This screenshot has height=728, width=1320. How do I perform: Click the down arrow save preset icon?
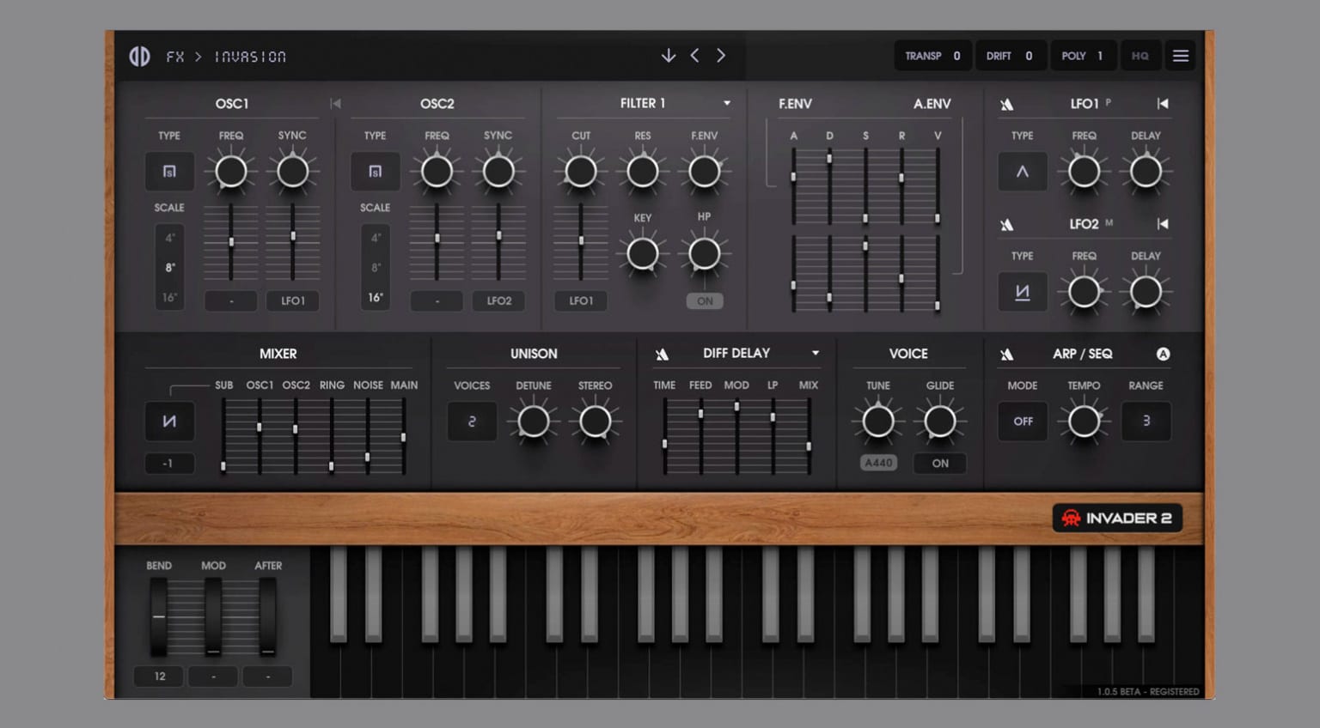click(668, 56)
